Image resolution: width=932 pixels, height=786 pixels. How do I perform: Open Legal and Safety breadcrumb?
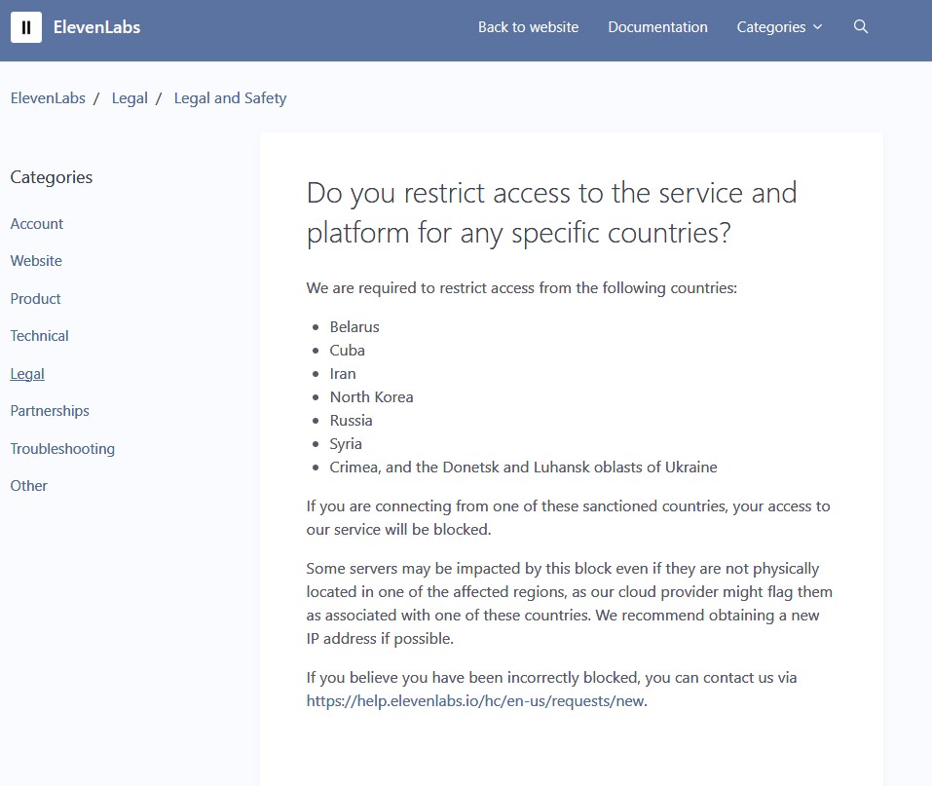tap(230, 98)
